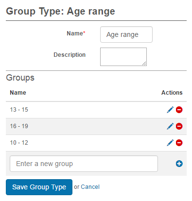Grab the Description textarea resize handle
Screen dimensions: 192x201
[144, 64]
